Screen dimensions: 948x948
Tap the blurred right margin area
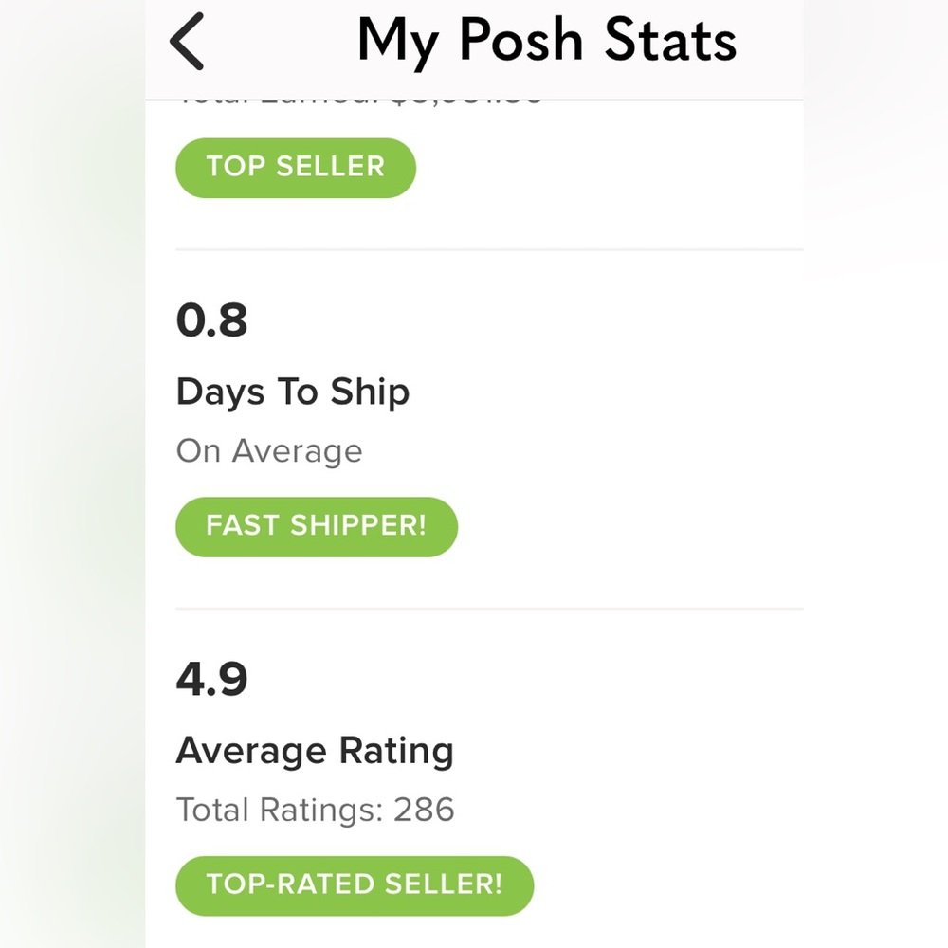click(875, 474)
